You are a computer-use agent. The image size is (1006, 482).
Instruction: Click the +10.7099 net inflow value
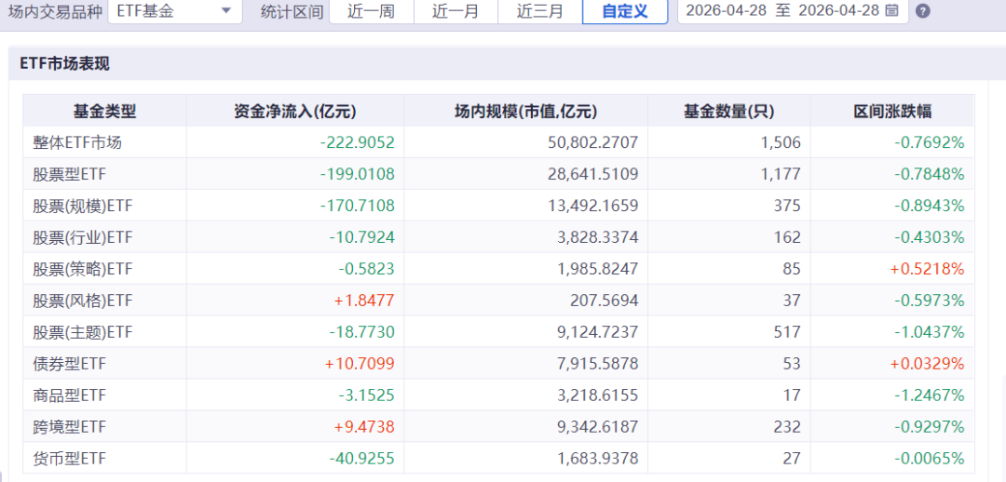pos(360,364)
